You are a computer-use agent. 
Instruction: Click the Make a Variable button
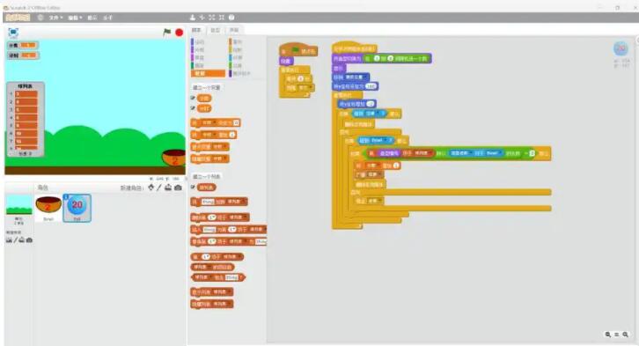(x=207, y=88)
